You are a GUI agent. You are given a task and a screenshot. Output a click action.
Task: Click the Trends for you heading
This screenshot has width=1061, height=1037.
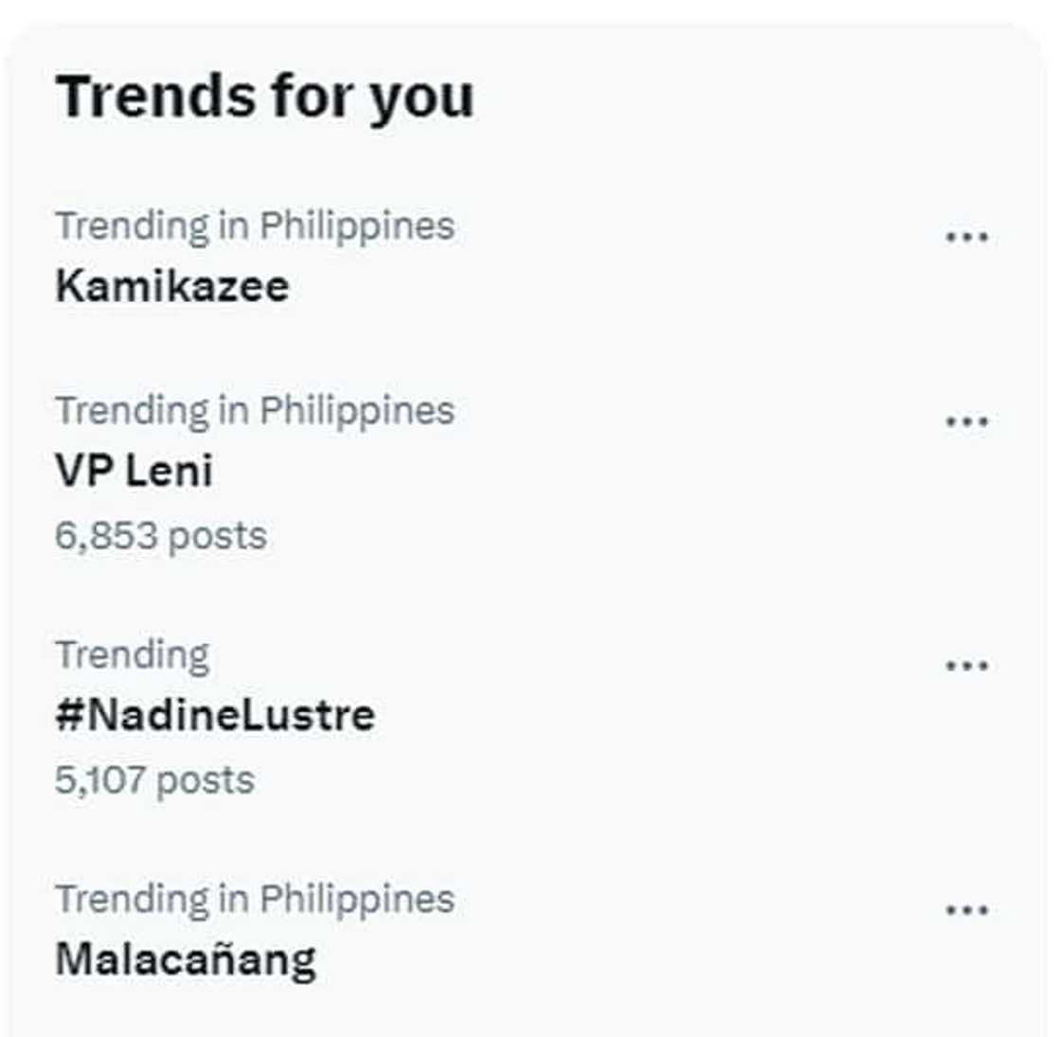pos(264,98)
